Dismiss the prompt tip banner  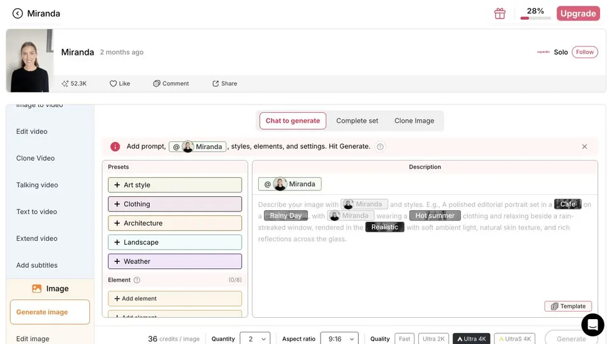pos(585,147)
